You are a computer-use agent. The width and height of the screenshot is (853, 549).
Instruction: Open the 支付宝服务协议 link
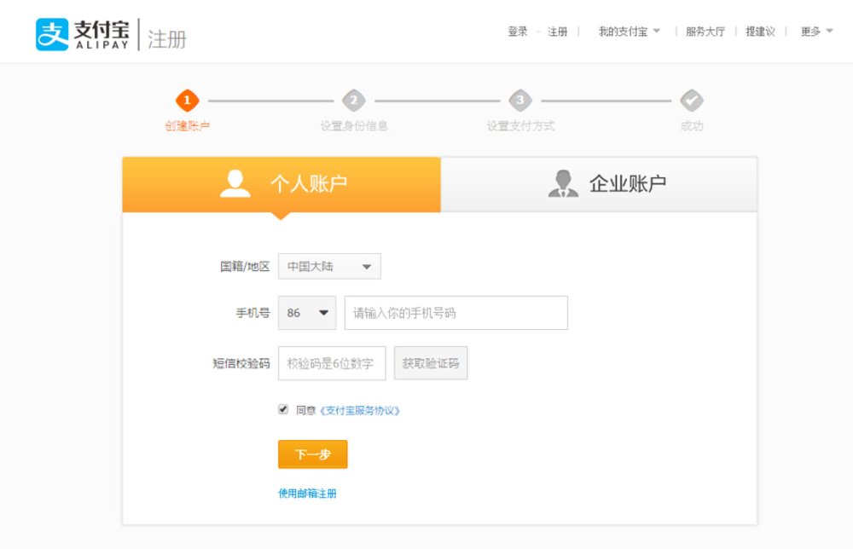point(359,410)
